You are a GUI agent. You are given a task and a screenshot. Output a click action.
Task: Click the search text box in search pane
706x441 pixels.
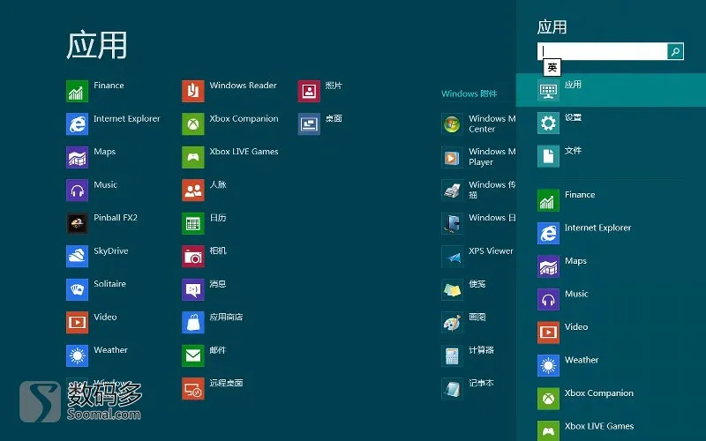(x=602, y=51)
